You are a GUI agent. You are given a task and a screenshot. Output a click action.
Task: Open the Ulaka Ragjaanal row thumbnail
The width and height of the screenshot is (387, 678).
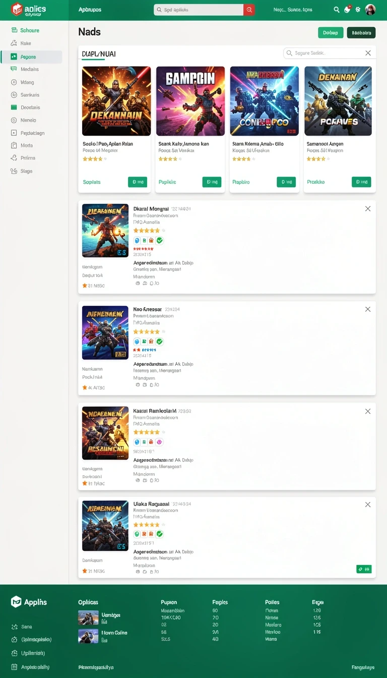point(105,526)
